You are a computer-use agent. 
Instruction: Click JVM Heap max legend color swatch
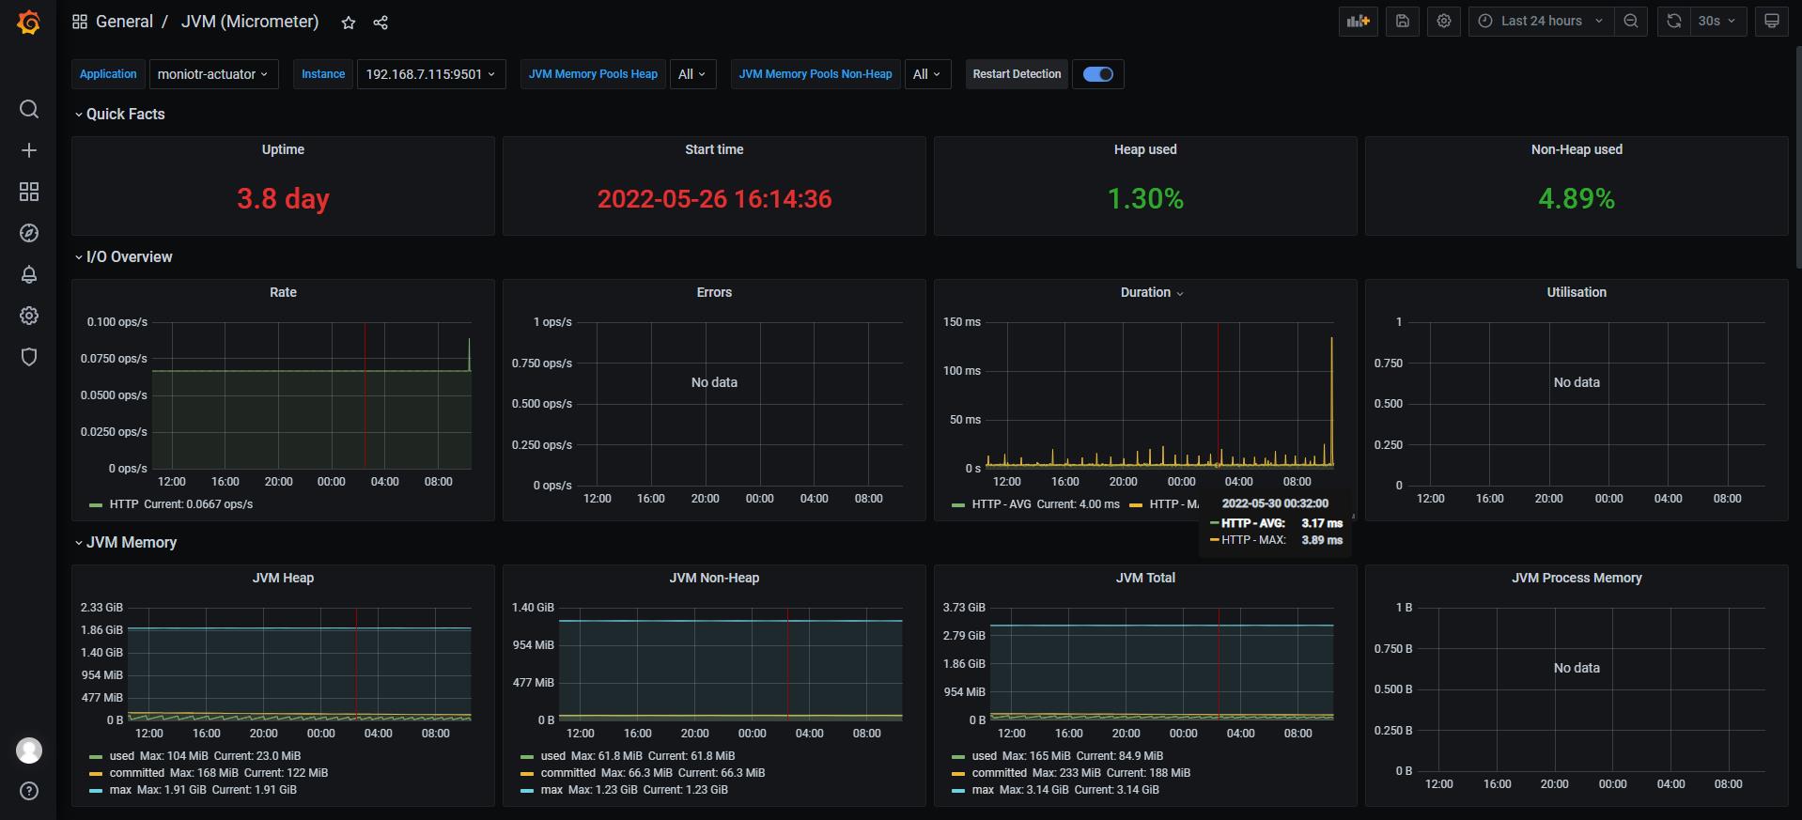click(x=95, y=791)
